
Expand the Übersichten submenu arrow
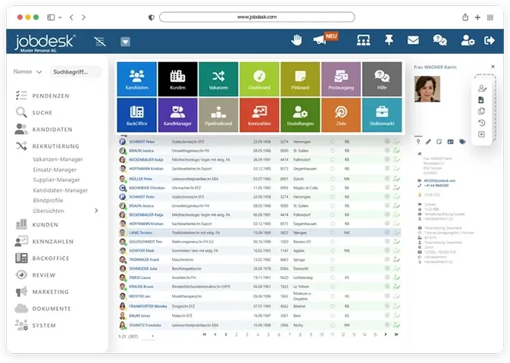point(95,211)
